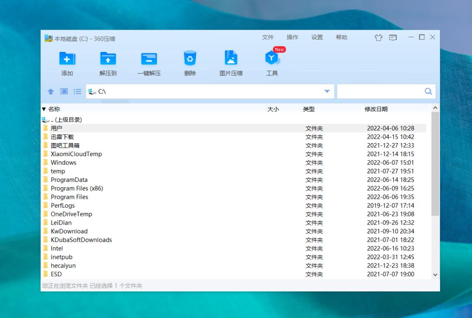Viewport: 472px width, 318px height.
Task: Go up one directory with the up arrow
Action: pyautogui.click(x=51, y=92)
